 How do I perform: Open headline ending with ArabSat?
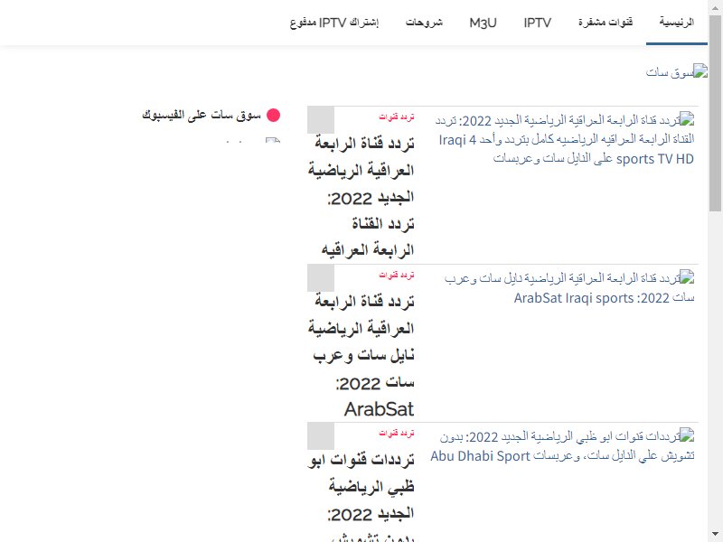pyautogui.click(x=361, y=355)
